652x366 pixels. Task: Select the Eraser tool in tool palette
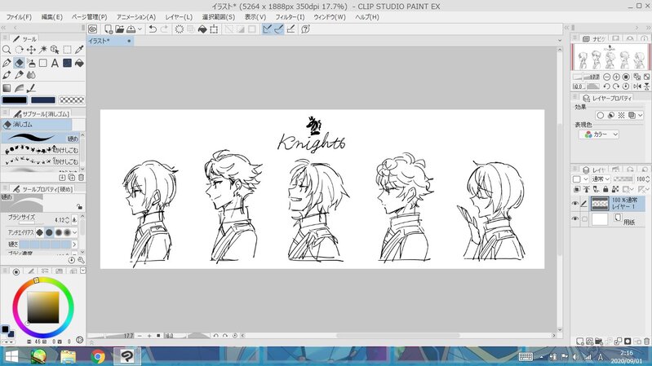(x=19, y=63)
